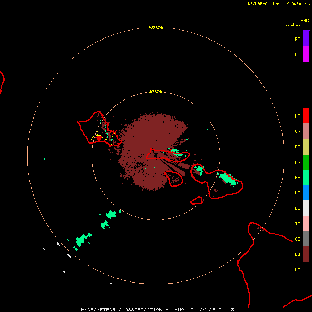The image size is (312, 312).
Task: Click the 10 NOV 25 date in the caption
Action: tap(201, 310)
